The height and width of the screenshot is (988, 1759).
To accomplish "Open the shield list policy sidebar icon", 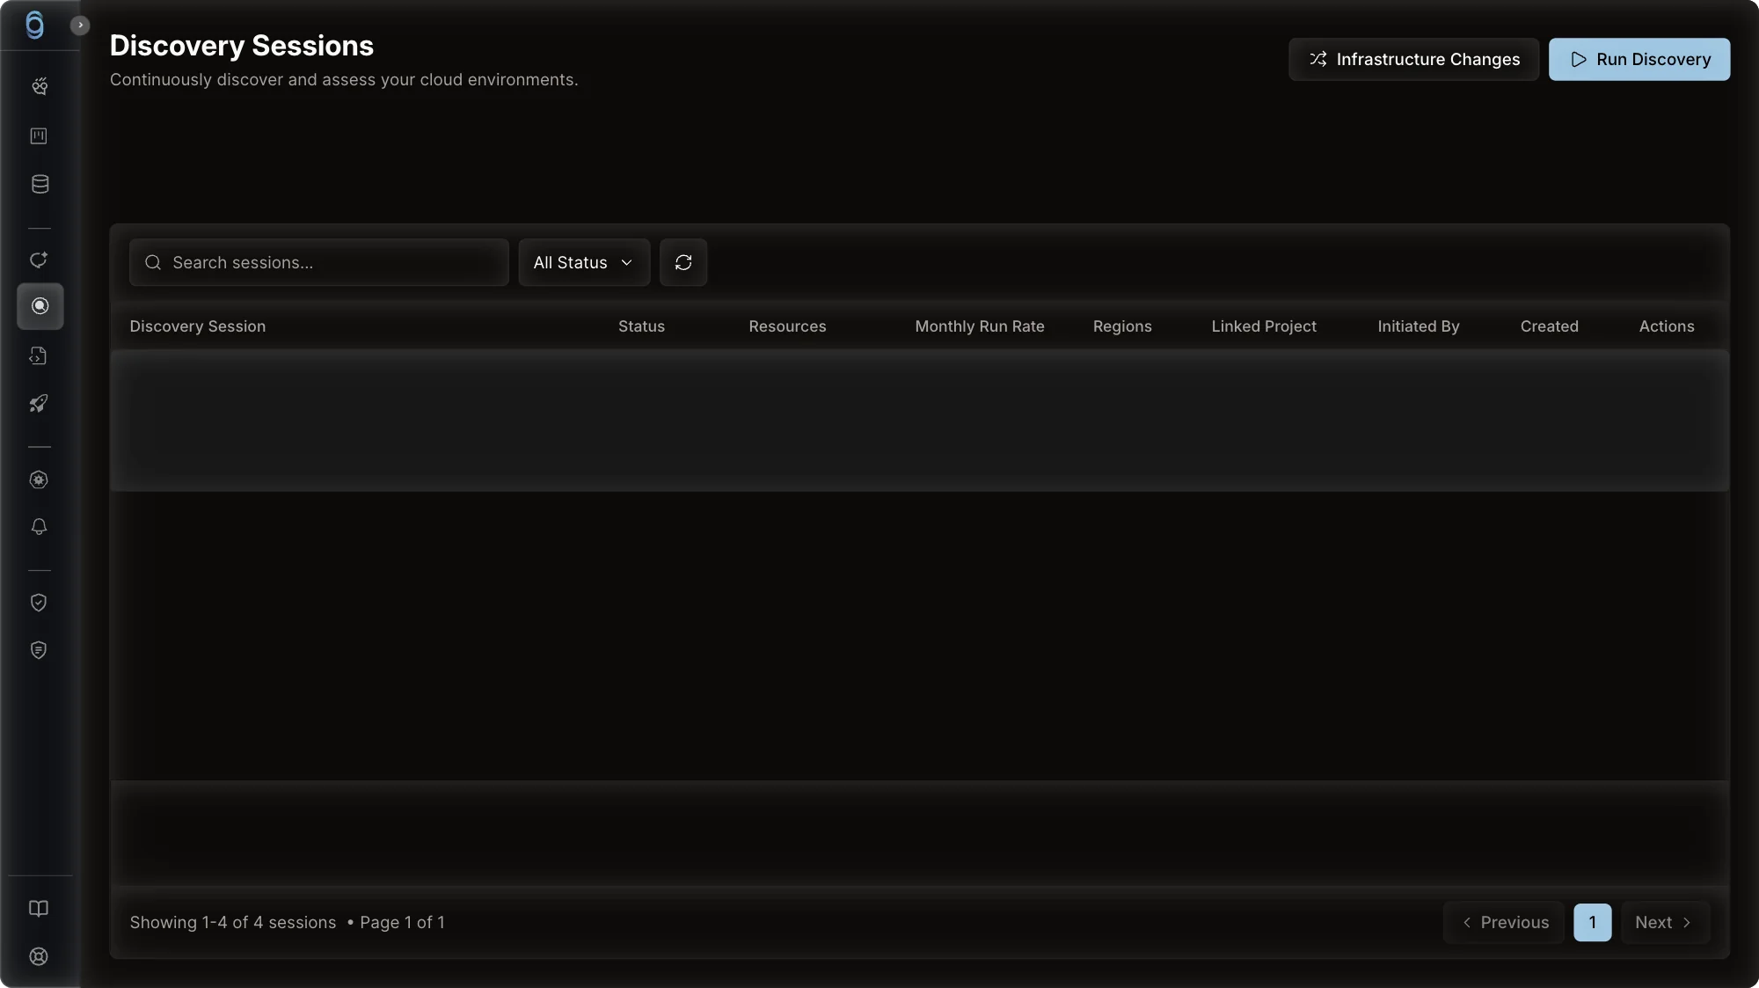I will pos(40,650).
